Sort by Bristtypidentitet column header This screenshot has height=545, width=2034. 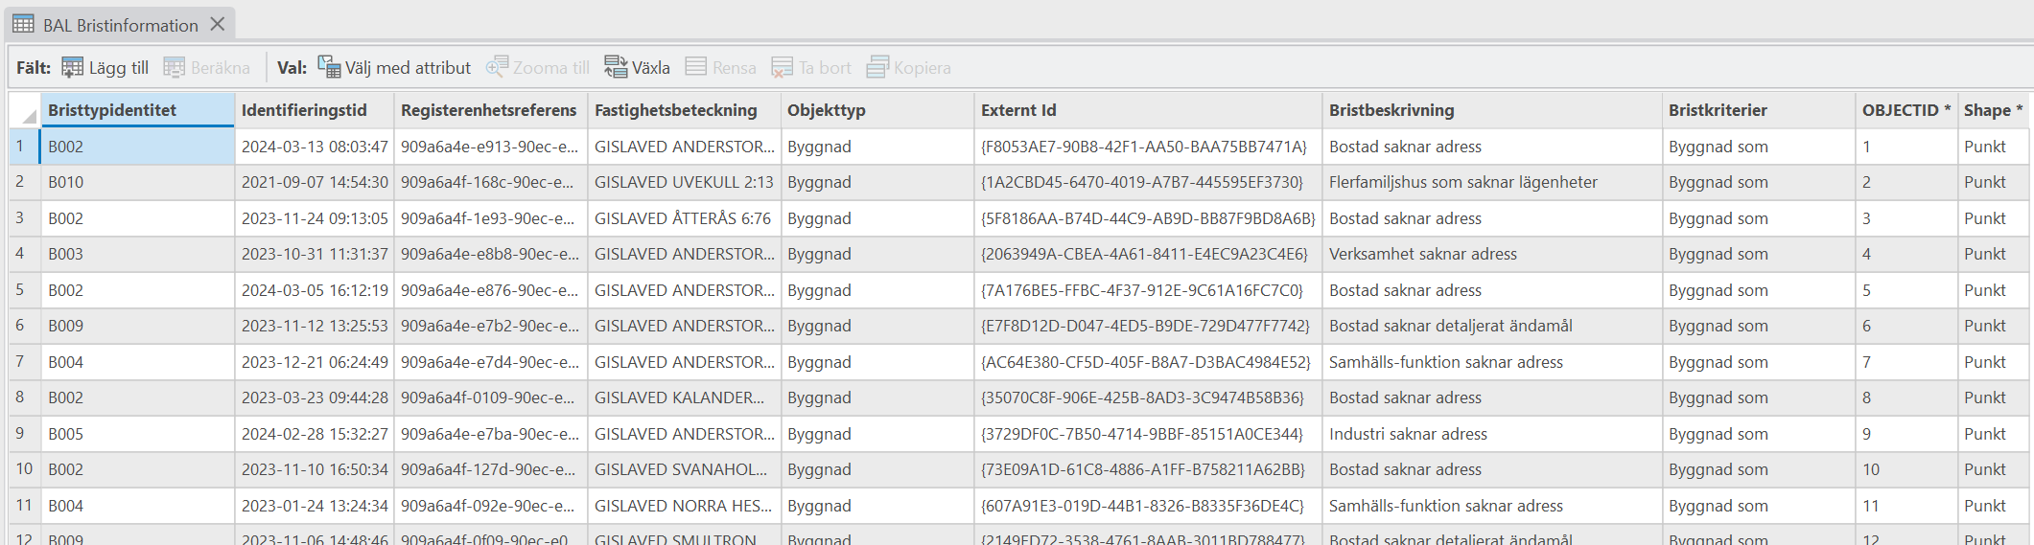(x=112, y=110)
